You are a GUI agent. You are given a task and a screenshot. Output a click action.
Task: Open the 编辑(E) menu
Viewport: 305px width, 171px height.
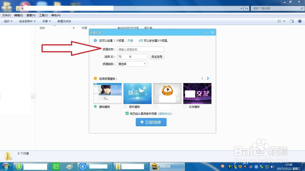(19, 15)
